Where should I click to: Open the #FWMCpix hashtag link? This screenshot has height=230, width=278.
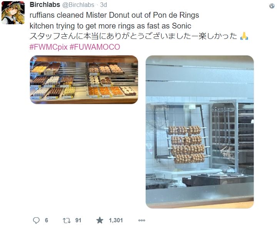click(x=48, y=47)
